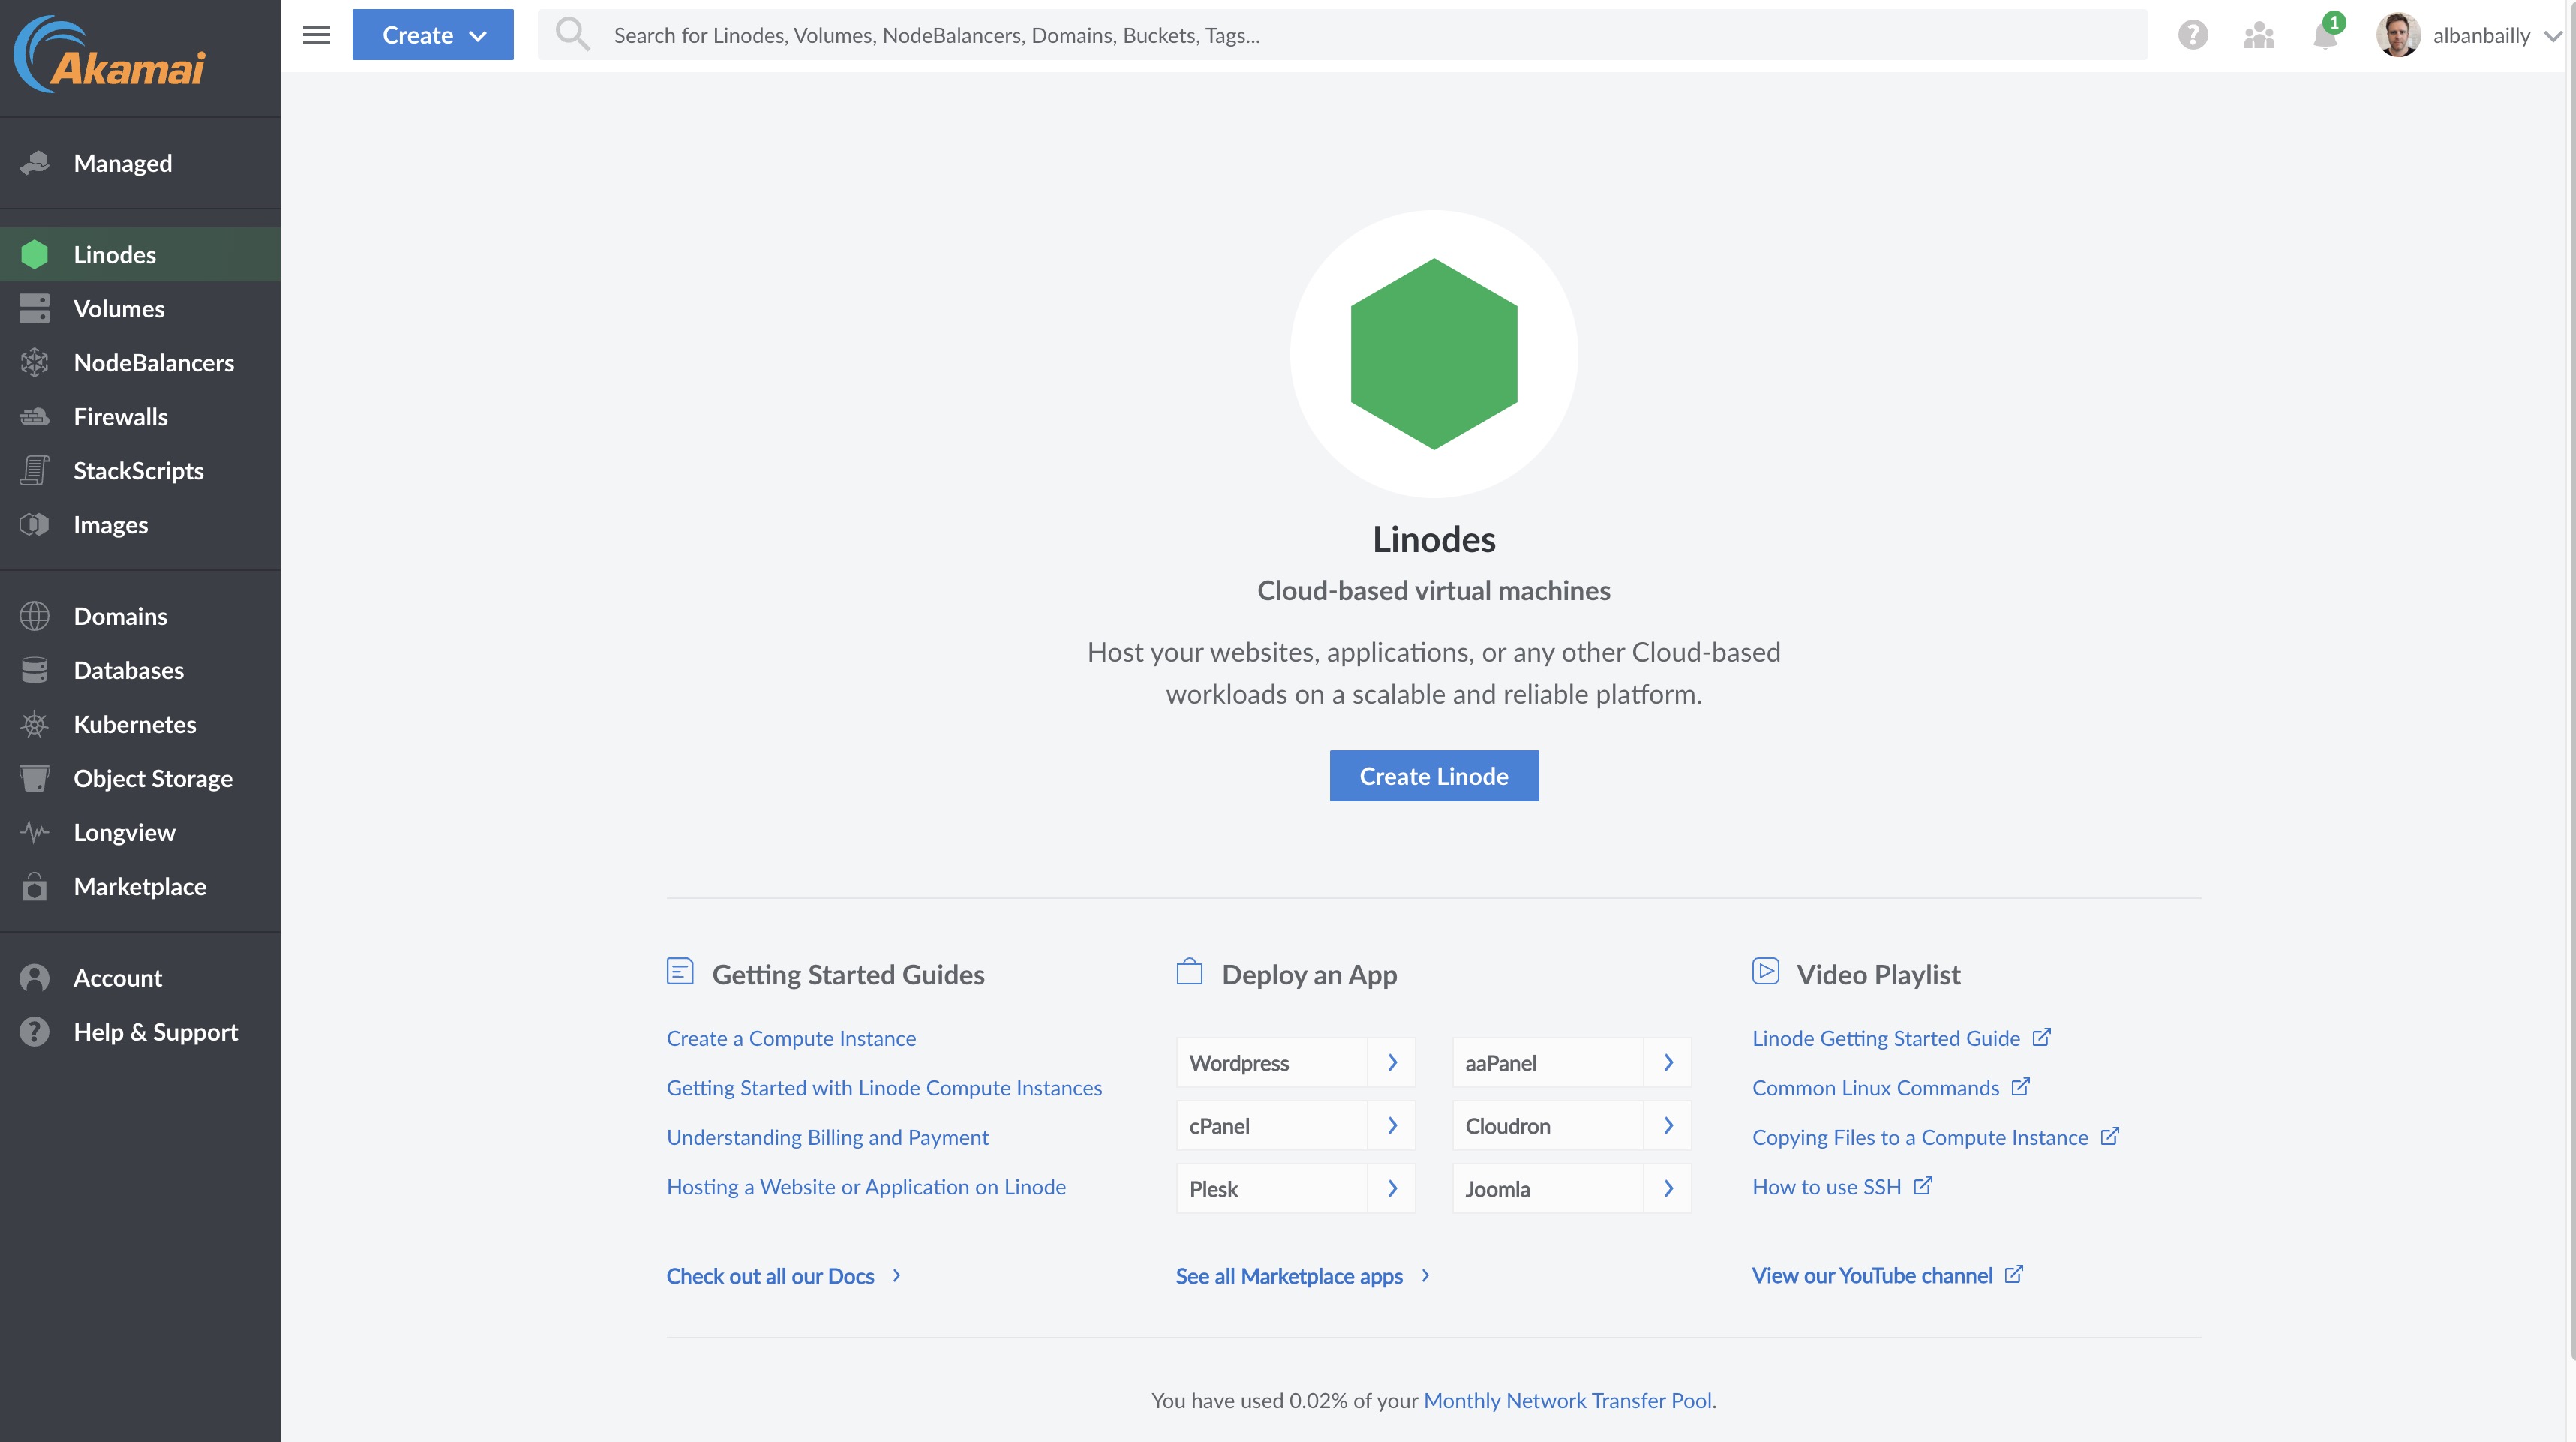This screenshot has height=1442, width=2576.
Task: Open Marketplace in the sidebar
Action: coord(139,887)
